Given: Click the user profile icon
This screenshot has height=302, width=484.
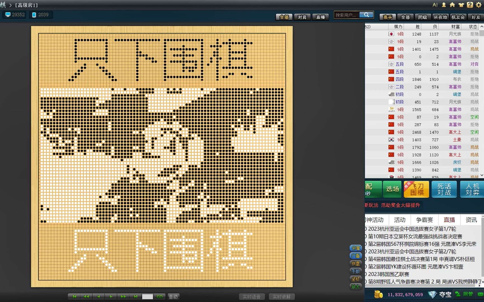Looking at the screenshot, I should (444, 5).
